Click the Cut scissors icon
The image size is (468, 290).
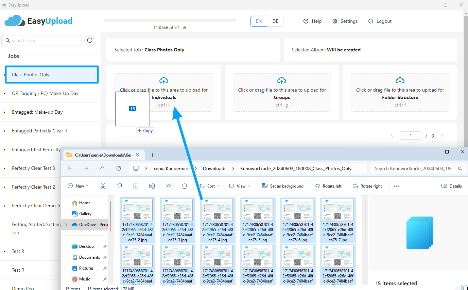(x=103, y=186)
